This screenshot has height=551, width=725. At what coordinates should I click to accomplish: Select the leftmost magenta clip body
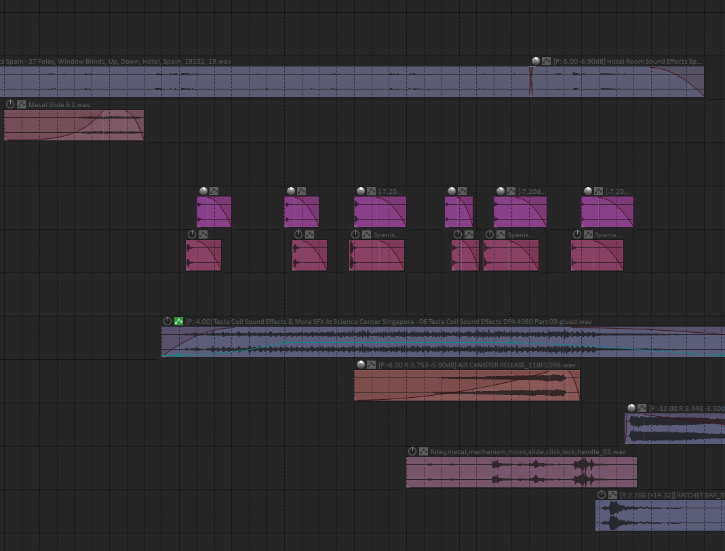[214, 212]
